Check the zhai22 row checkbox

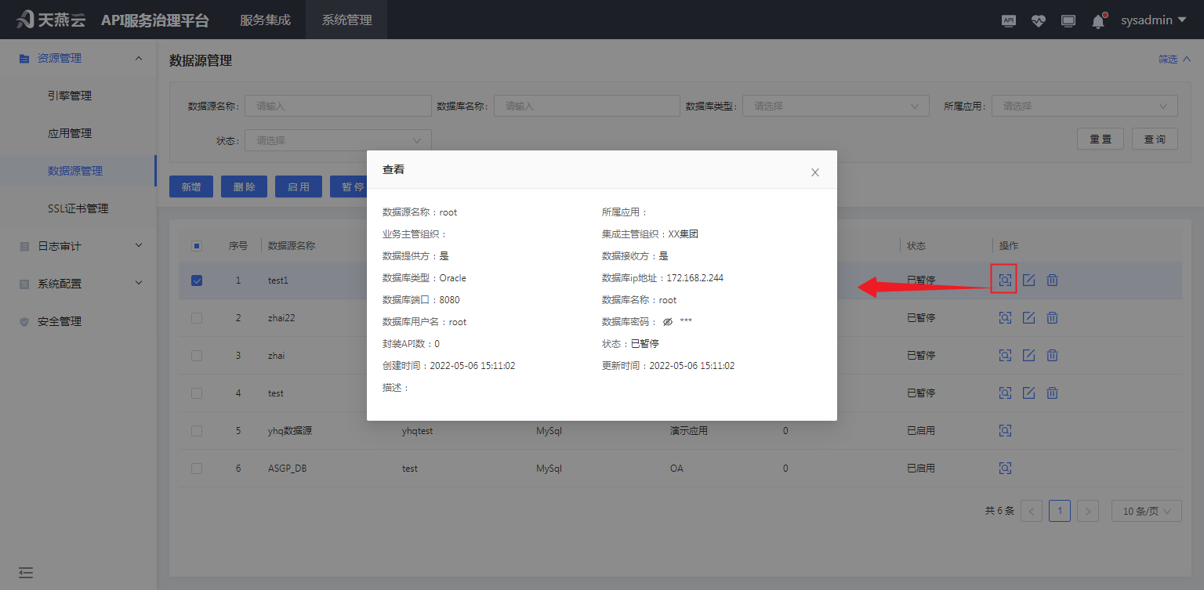(197, 318)
